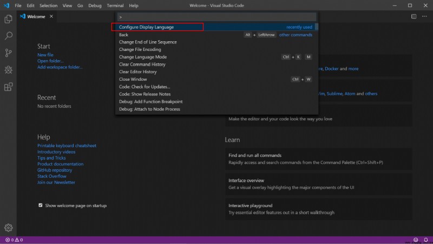The image size is (433, 244).
Task: Open Manage gear icon in activity bar
Action: tap(8, 227)
